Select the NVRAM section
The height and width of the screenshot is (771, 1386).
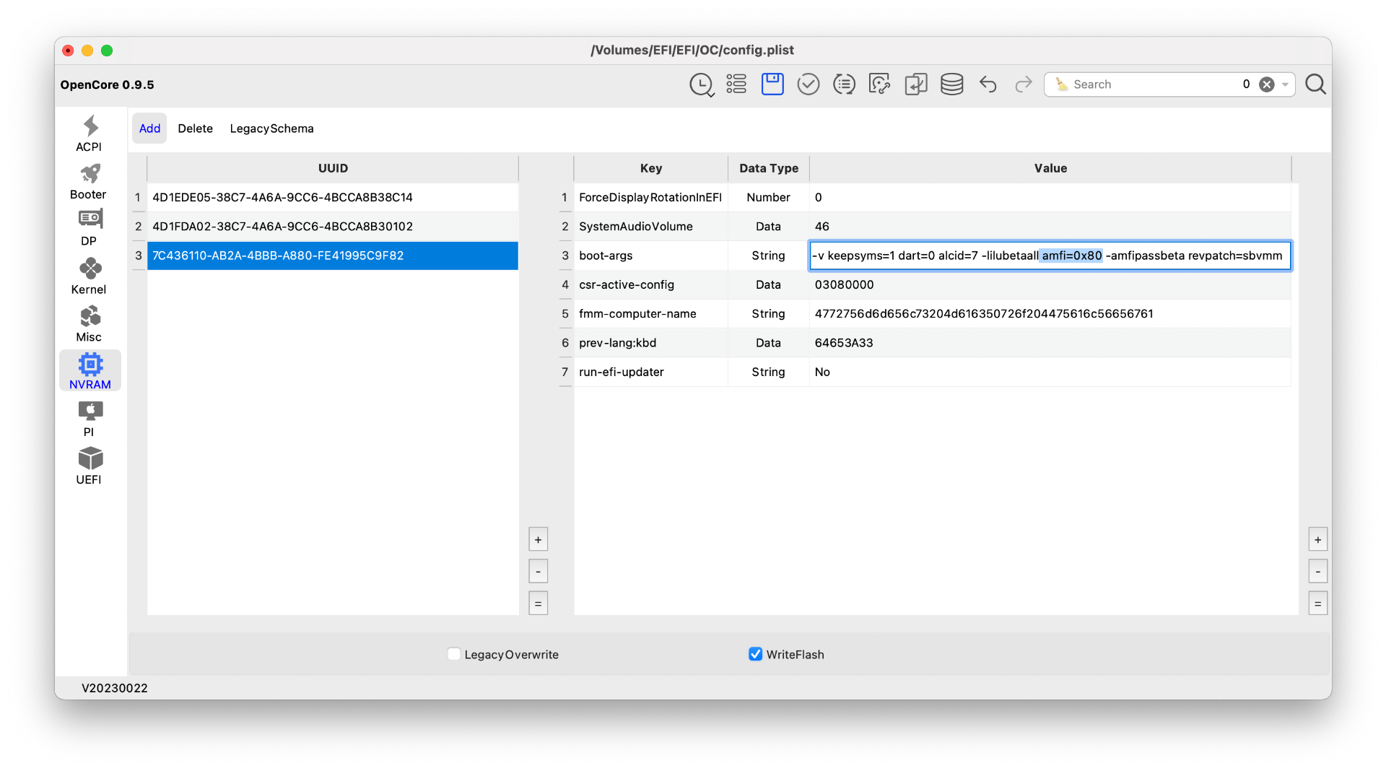pos(90,371)
